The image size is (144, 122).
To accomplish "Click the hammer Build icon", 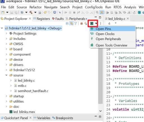I will [x=31, y=12].
